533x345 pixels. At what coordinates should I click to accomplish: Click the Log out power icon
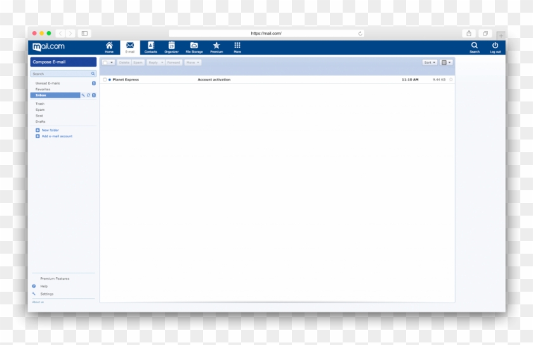tap(495, 47)
